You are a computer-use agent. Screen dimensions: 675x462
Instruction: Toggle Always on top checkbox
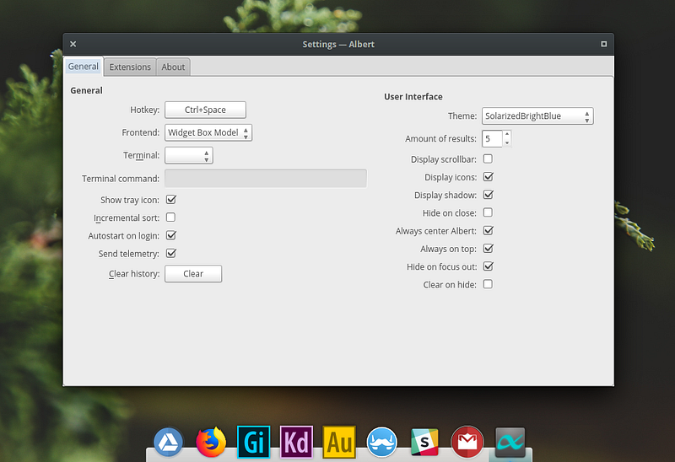[489, 249]
